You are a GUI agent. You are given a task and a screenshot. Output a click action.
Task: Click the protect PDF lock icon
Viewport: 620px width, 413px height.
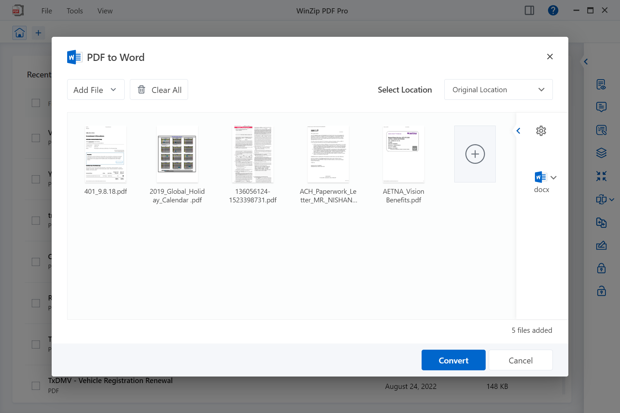coord(601,268)
